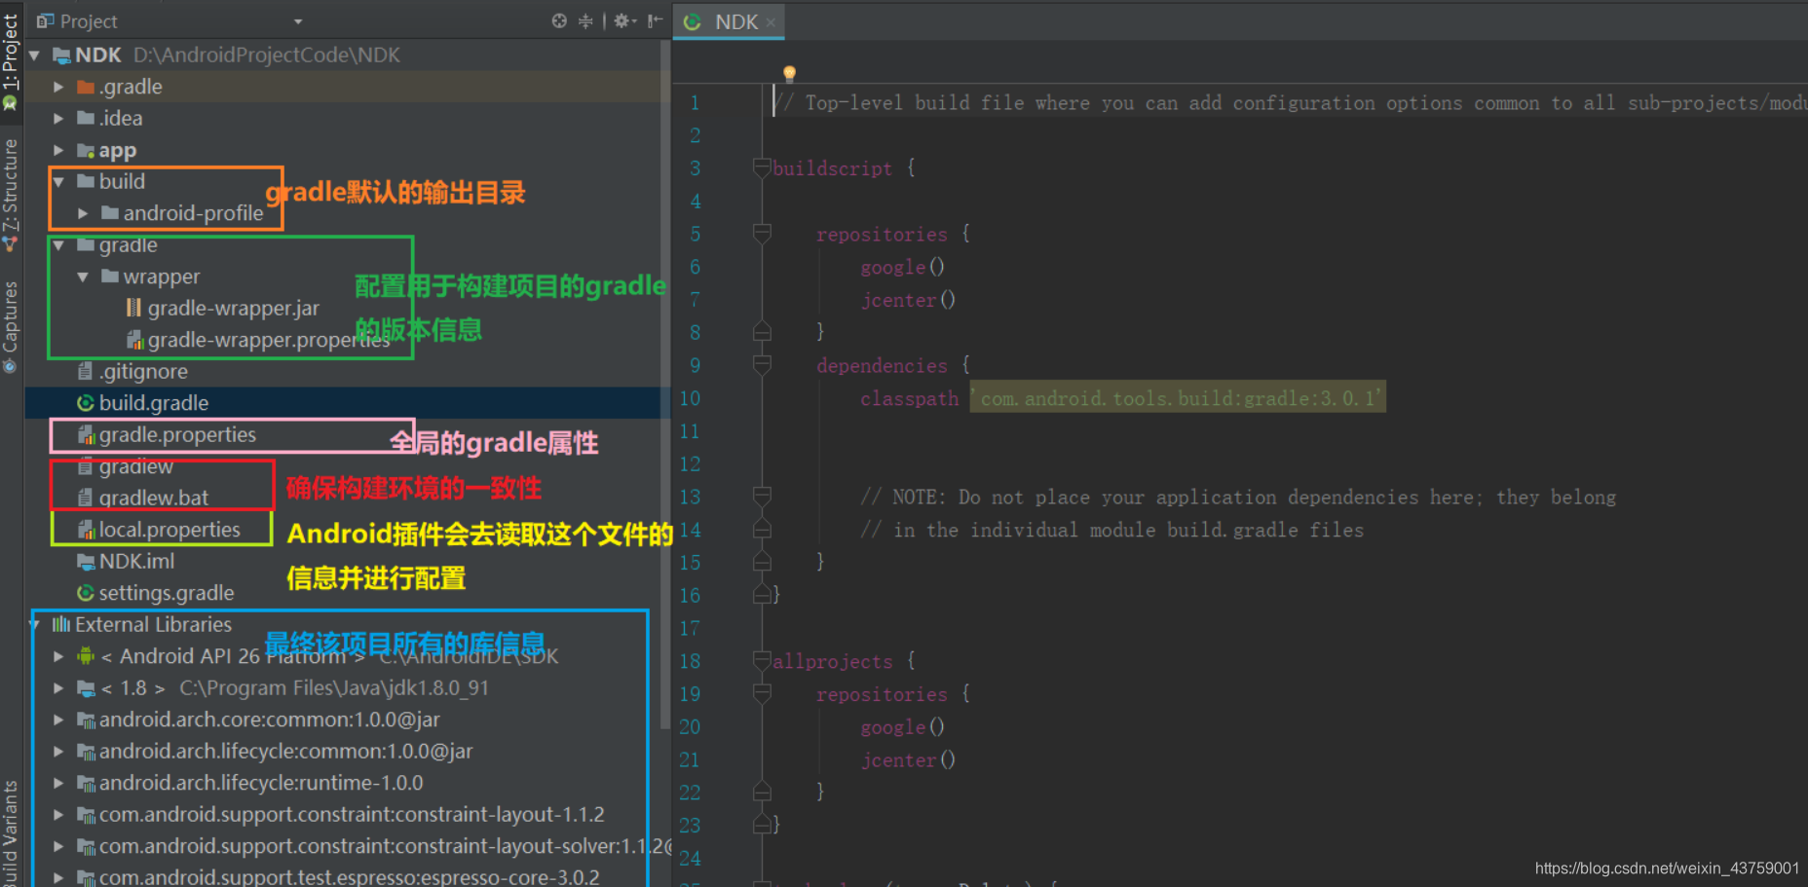The height and width of the screenshot is (887, 1808).
Task: Select the .gradle folder icon
Action: point(86,87)
